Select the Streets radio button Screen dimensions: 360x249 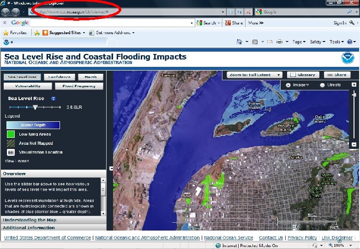[x=322, y=85]
